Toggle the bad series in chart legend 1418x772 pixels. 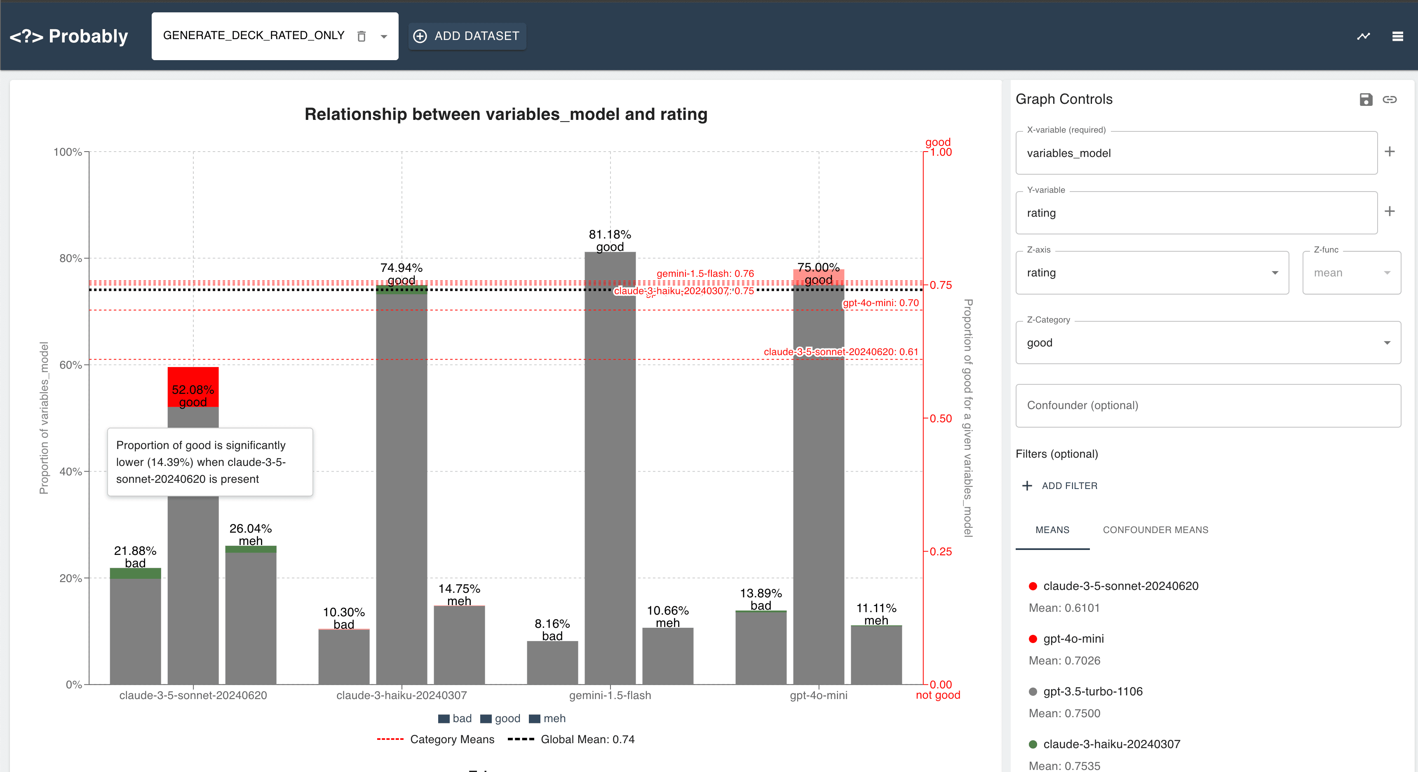pyautogui.click(x=455, y=718)
